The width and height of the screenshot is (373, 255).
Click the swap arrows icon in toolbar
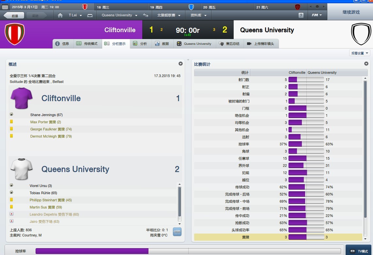[146, 15]
